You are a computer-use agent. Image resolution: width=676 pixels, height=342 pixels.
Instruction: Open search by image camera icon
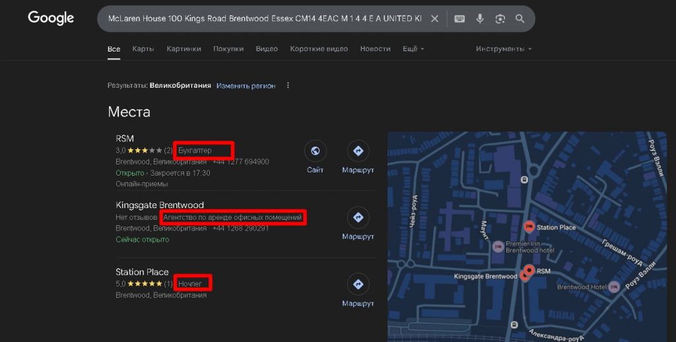tap(500, 18)
